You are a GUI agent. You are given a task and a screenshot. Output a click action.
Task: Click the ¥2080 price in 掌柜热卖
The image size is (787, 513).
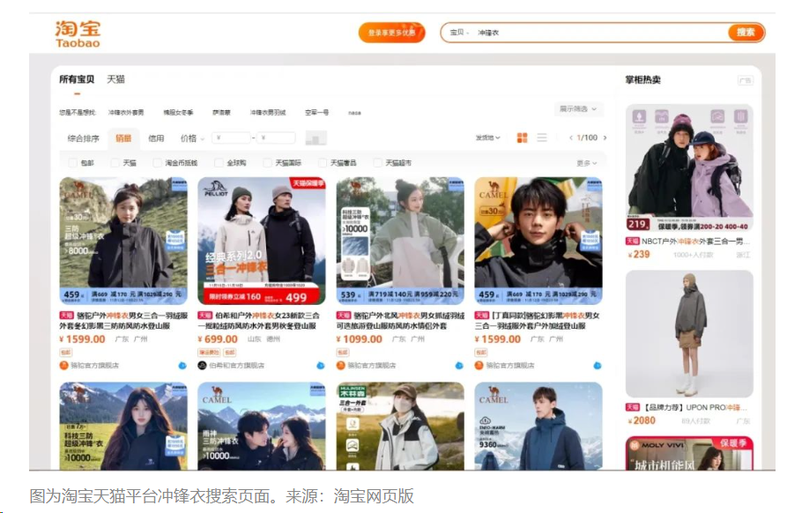coord(642,420)
